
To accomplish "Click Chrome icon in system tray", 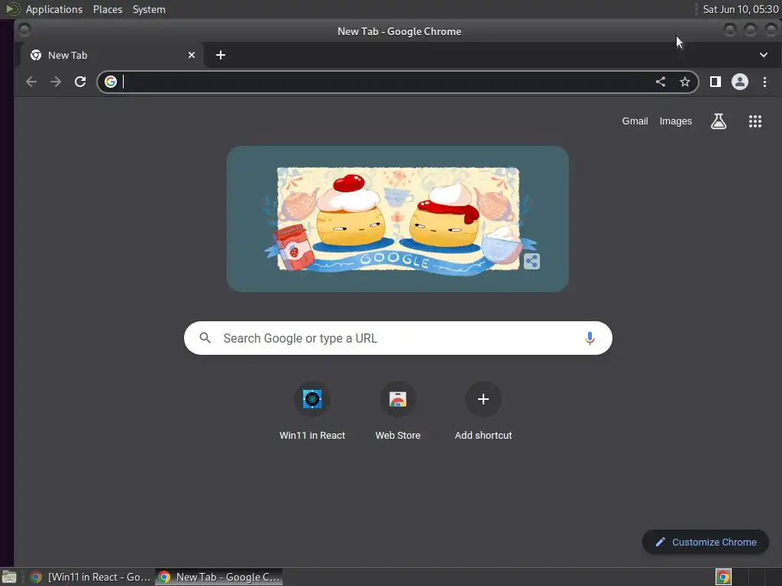I will [x=723, y=577].
